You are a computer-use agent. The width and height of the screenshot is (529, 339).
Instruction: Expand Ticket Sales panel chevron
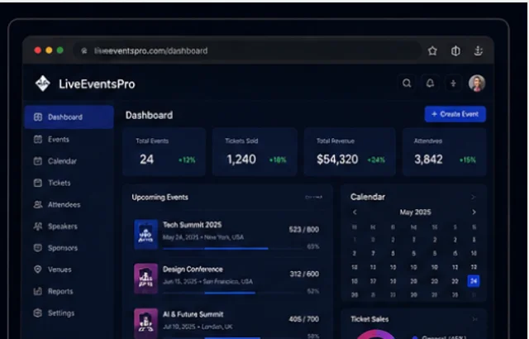tap(475, 319)
